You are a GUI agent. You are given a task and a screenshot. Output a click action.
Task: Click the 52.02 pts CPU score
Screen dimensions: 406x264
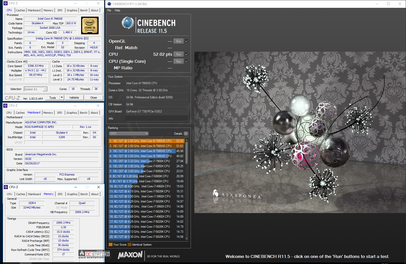[x=163, y=54]
